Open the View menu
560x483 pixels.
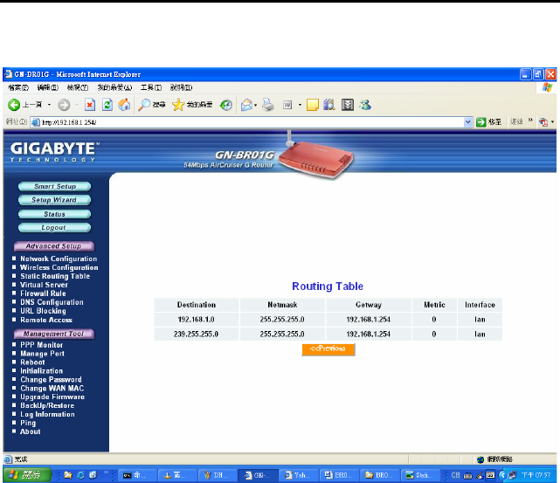coord(78,87)
